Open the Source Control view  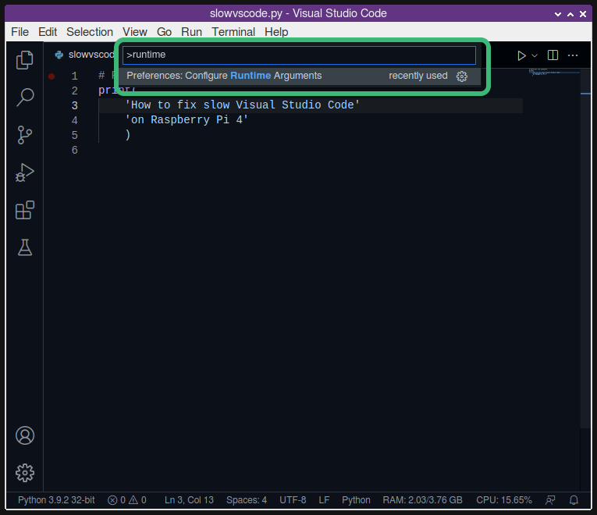[25, 135]
